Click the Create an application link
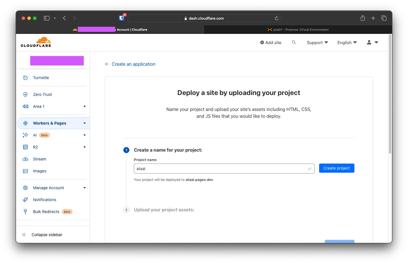Viewport: 408px width, 264px height. point(133,64)
